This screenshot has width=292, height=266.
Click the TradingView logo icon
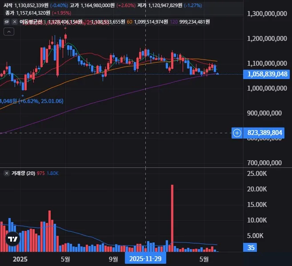click(12, 239)
